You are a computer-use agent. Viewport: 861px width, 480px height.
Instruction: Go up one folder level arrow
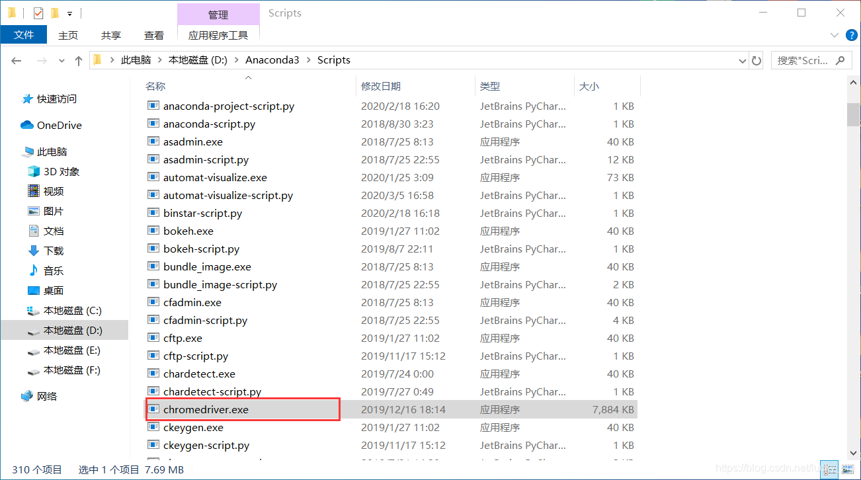(x=79, y=60)
